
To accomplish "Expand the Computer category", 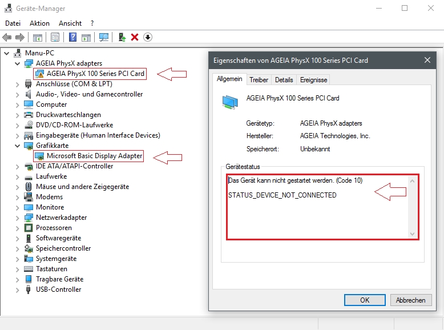I will (x=18, y=105).
